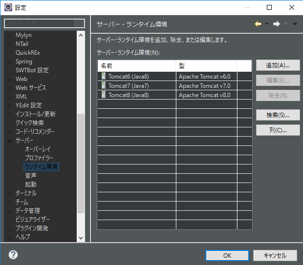Click the Tomcat8 server icon

point(104,95)
